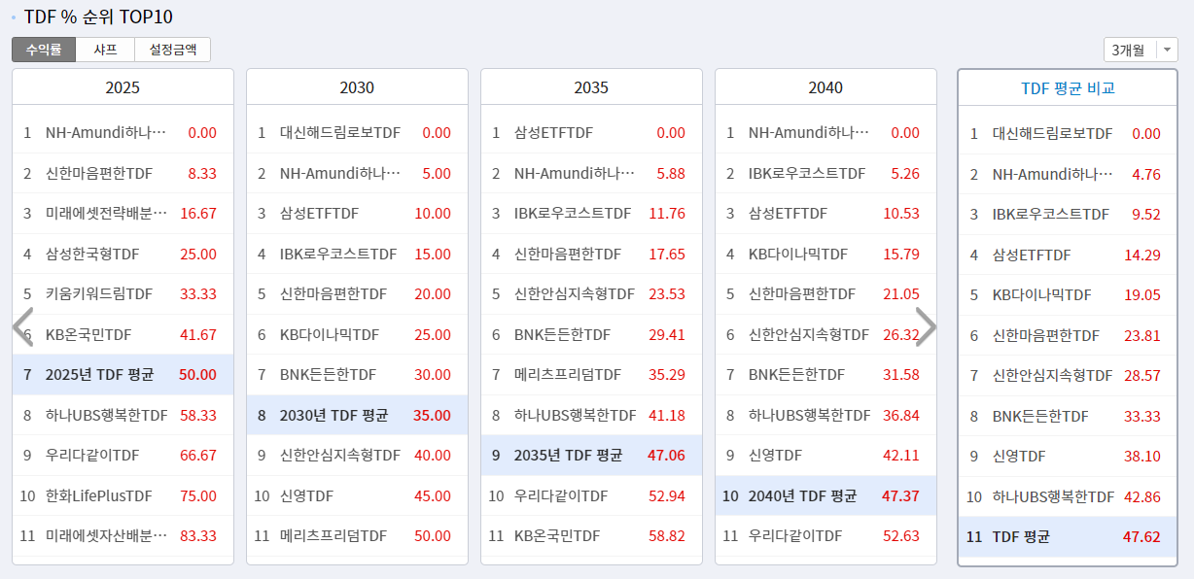Open the 3개월 period dropdown
This screenshot has width=1194, height=579.
tap(1141, 50)
